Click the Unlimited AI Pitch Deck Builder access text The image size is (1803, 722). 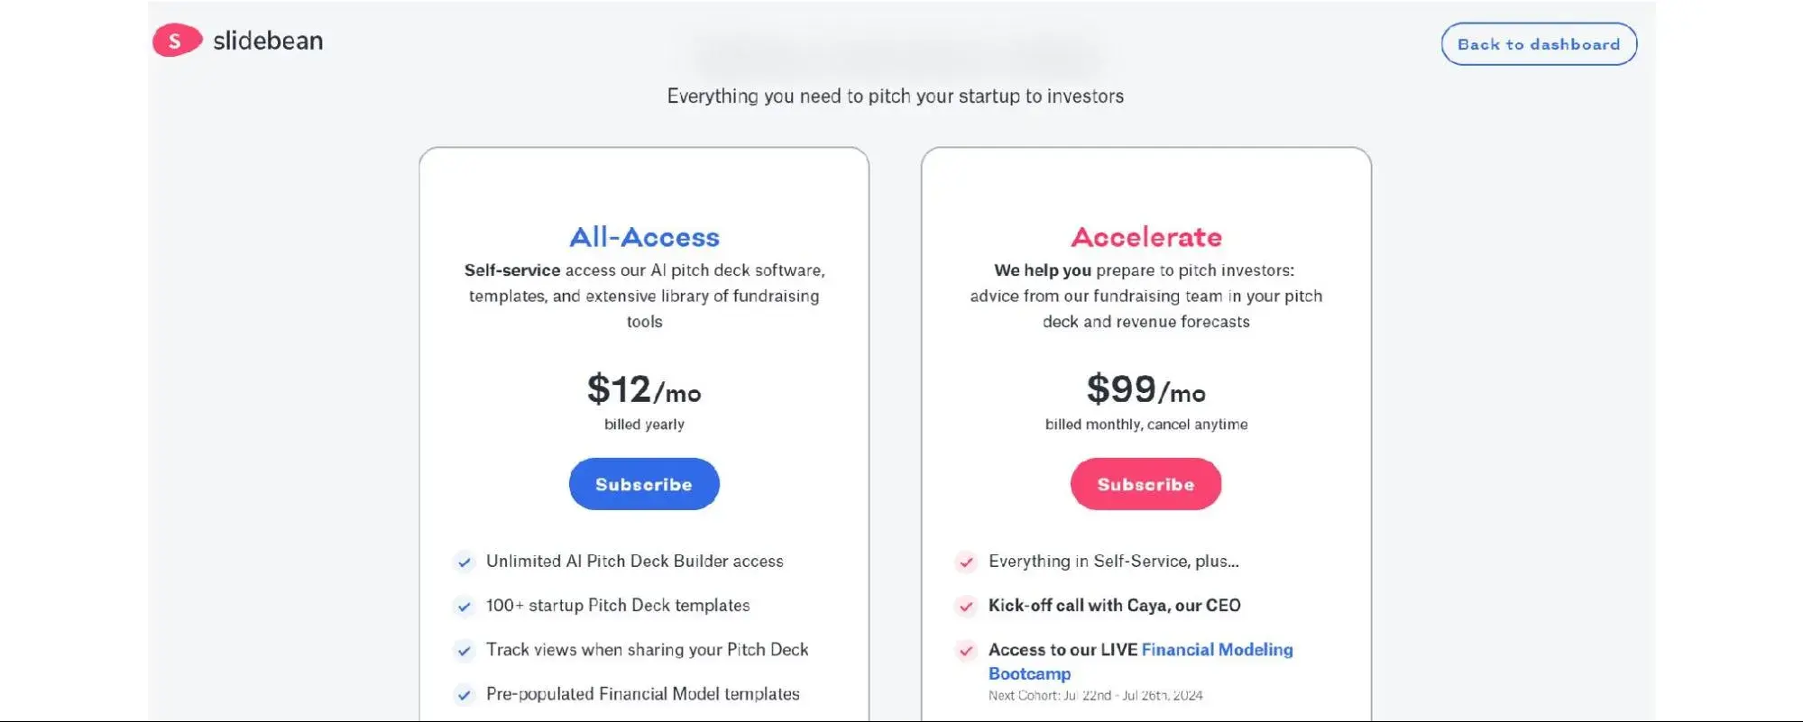(634, 562)
